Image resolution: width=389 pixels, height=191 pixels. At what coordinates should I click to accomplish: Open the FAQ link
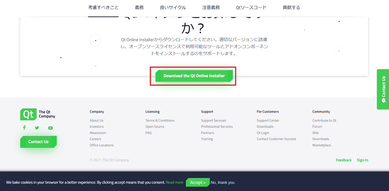click(148, 133)
